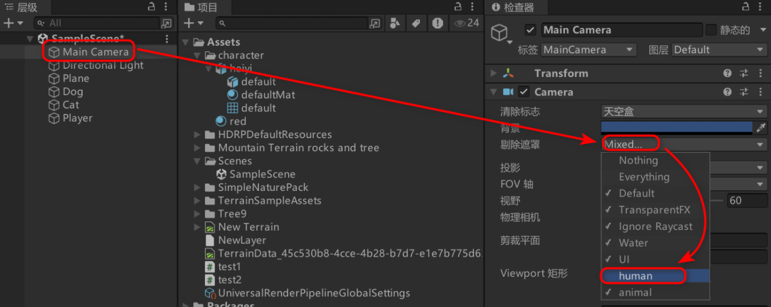
Task: Expand the Transform component
Action: click(493, 73)
